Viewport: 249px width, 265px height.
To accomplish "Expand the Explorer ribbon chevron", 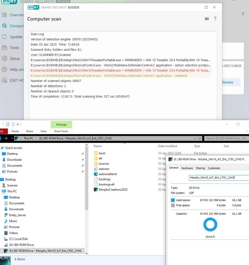I will pyautogui.click(x=247, y=131).
